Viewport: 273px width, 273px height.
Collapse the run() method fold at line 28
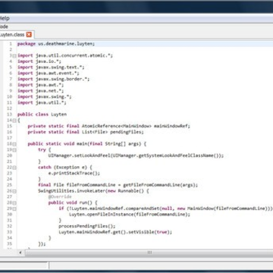pos(14,202)
